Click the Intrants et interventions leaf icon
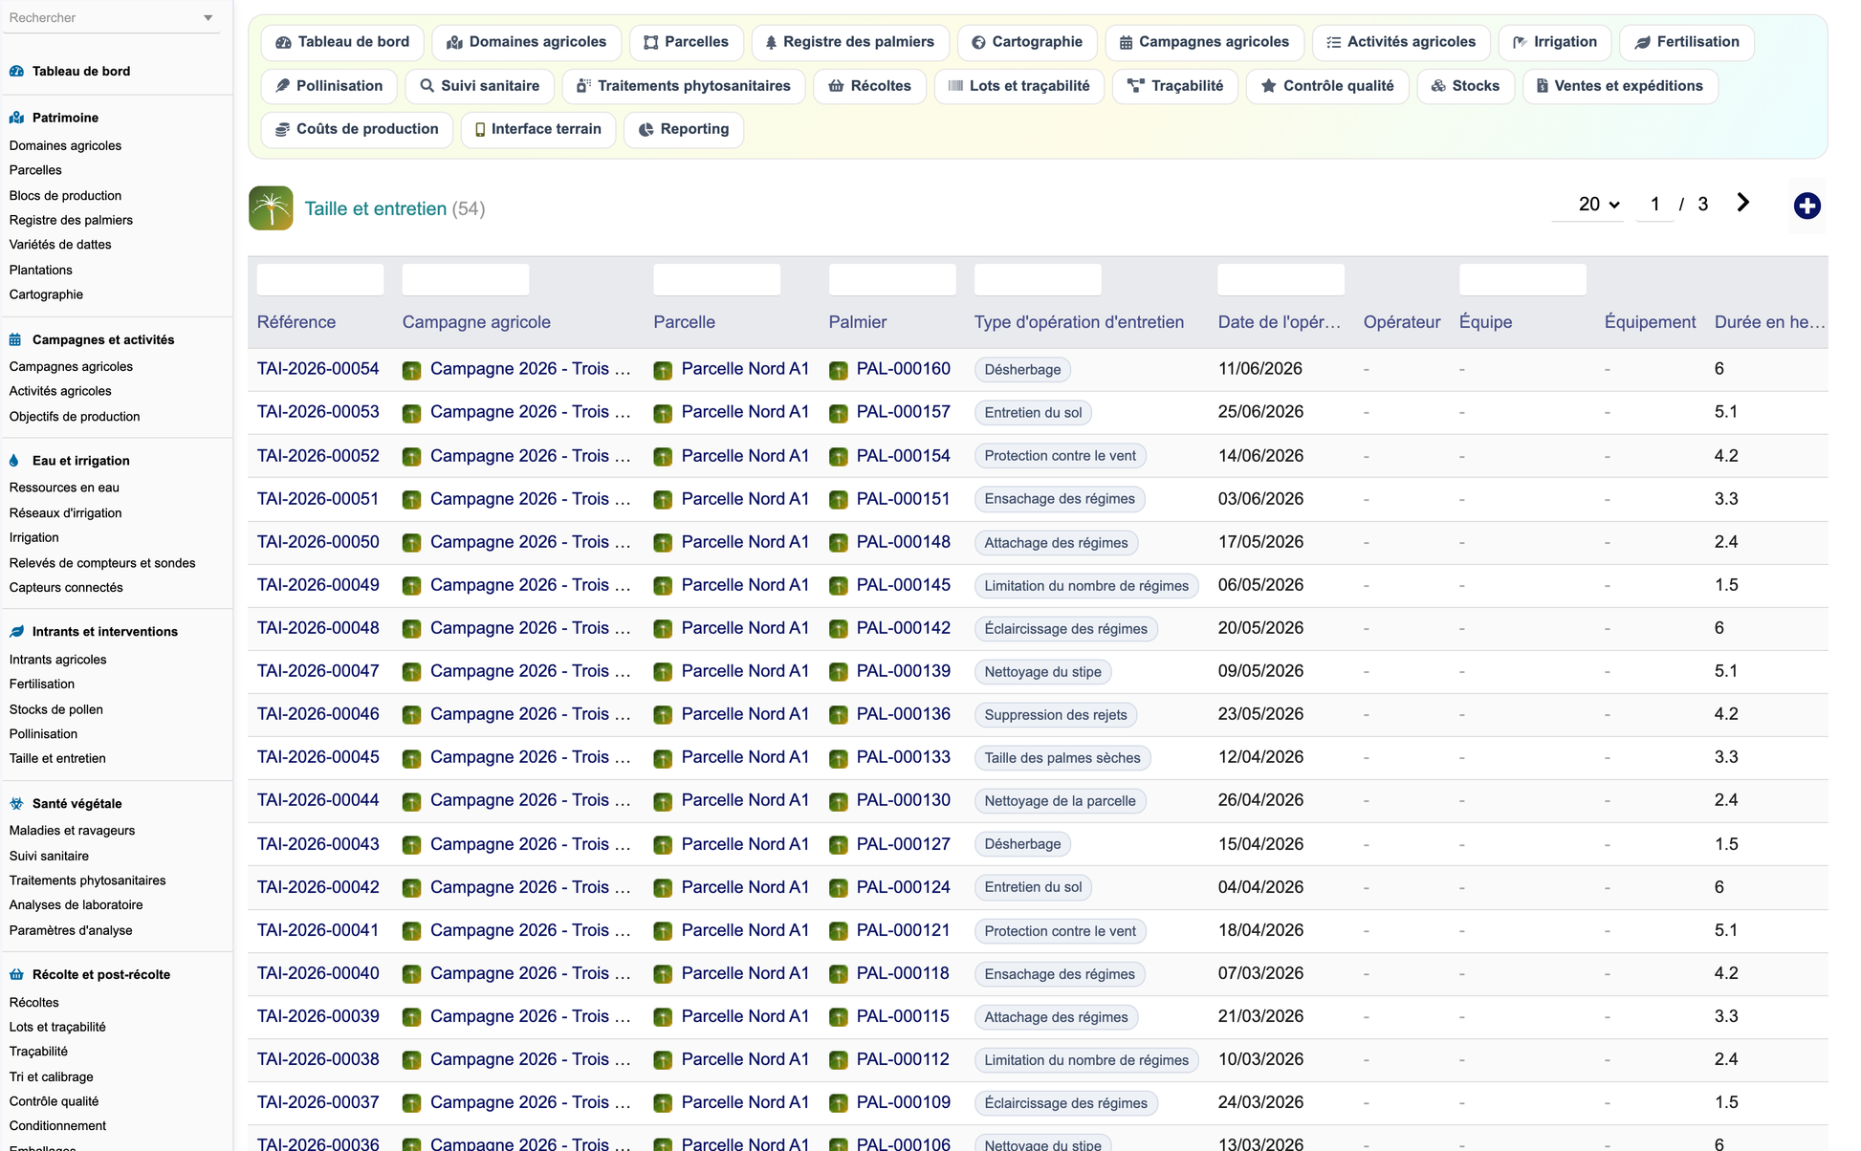The height and width of the screenshot is (1151, 1861). pos(16,631)
